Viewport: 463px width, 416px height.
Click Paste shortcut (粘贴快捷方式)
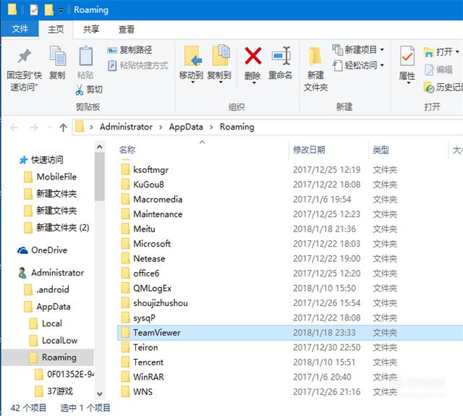coord(137,65)
